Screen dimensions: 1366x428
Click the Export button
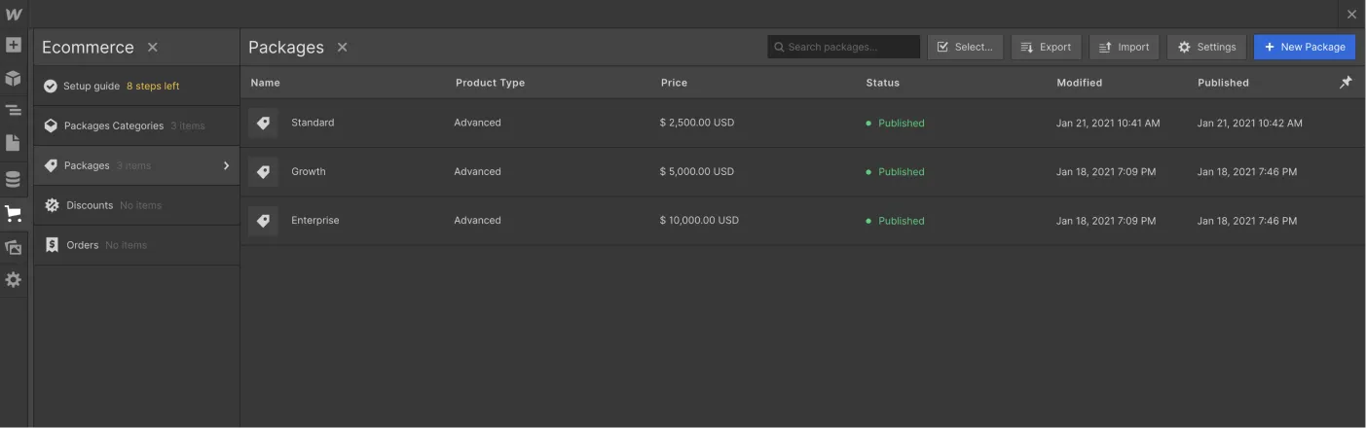1047,47
